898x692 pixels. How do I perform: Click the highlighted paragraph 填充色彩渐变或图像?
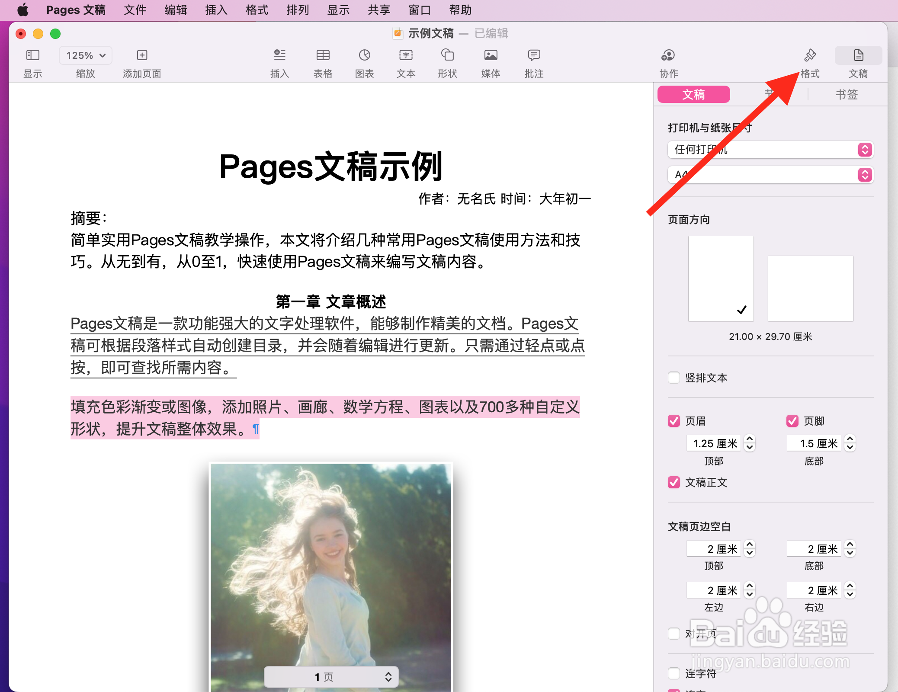pyautogui.click(x=325, y=418)
